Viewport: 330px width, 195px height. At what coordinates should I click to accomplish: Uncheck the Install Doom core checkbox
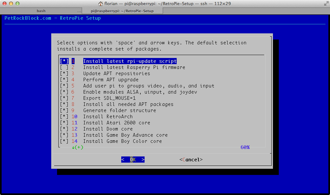pyautogui.click(x=64, y=129)
